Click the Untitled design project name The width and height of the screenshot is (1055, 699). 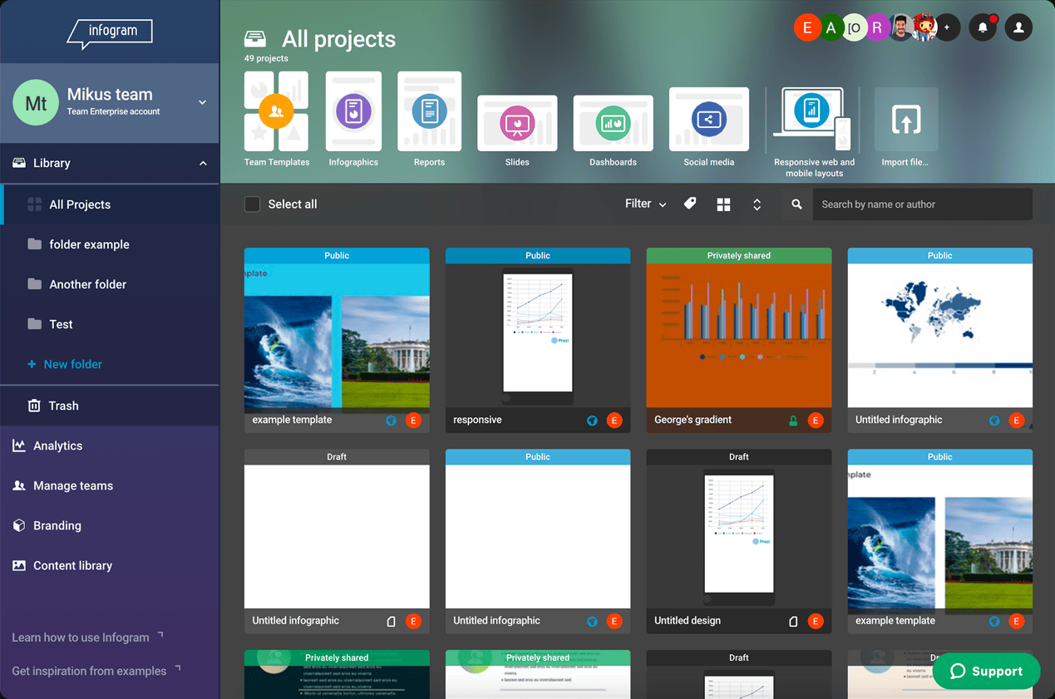click(x=688, y=621)
